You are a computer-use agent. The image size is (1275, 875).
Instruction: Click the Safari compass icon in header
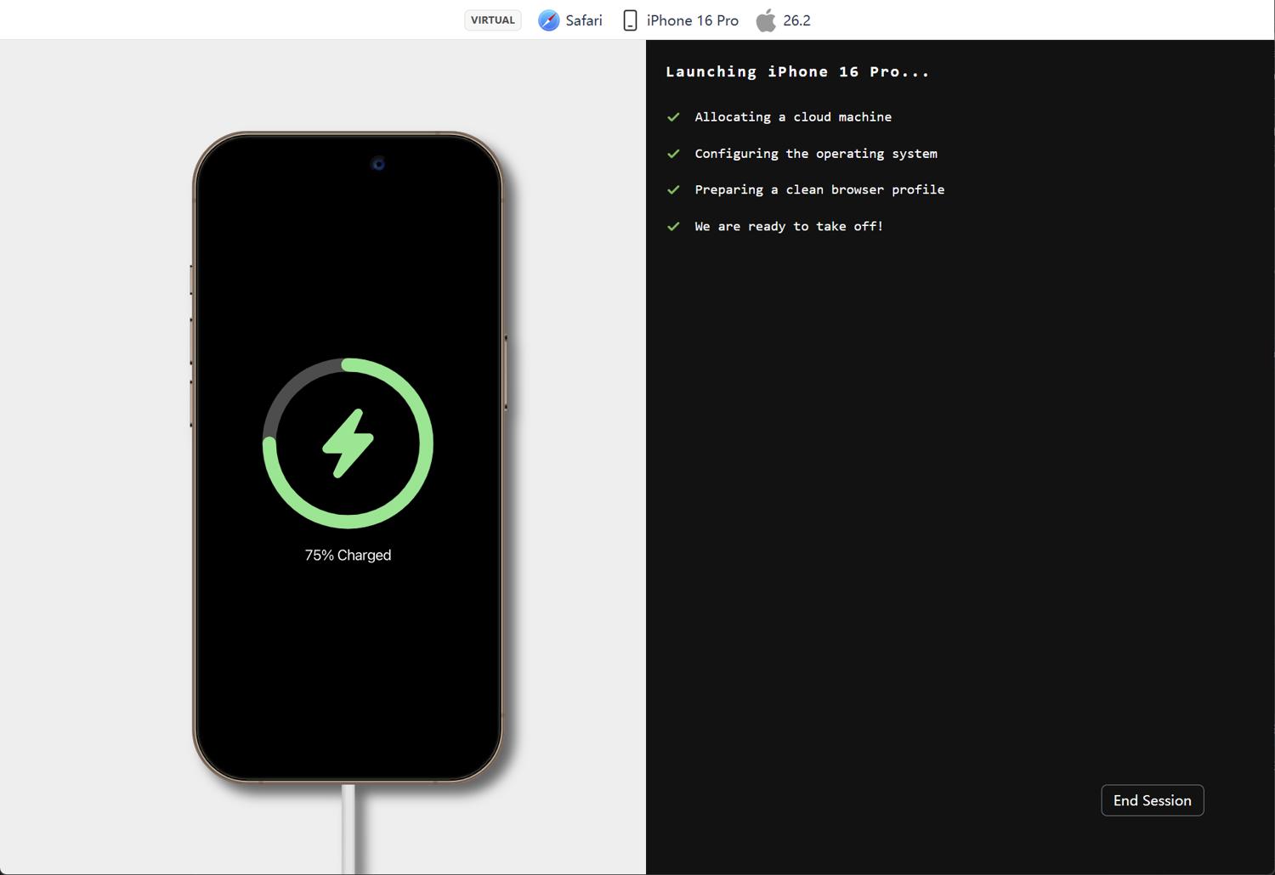[x=549, y=20]
